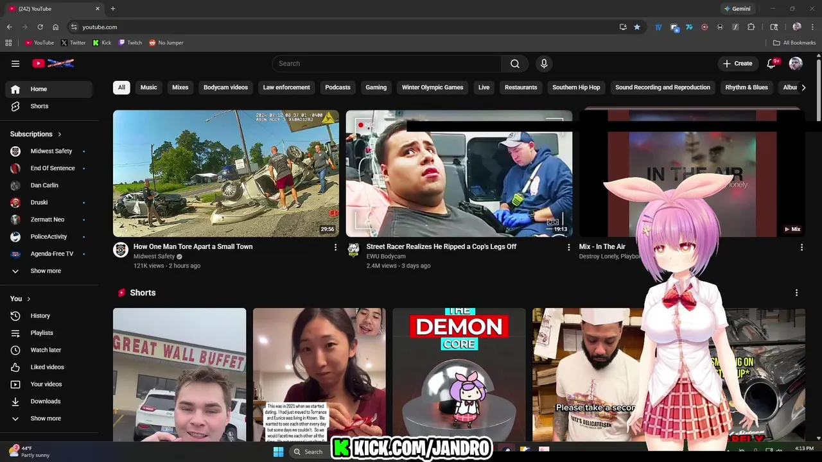Go to Home in sidebar
Screen dimensions: 822x462
(x=49, y=89)
